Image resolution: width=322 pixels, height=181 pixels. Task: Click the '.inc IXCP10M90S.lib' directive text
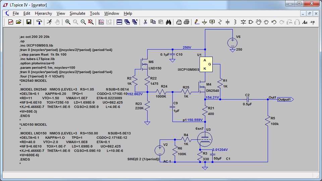pyautogui.click(x=36, y=46)
